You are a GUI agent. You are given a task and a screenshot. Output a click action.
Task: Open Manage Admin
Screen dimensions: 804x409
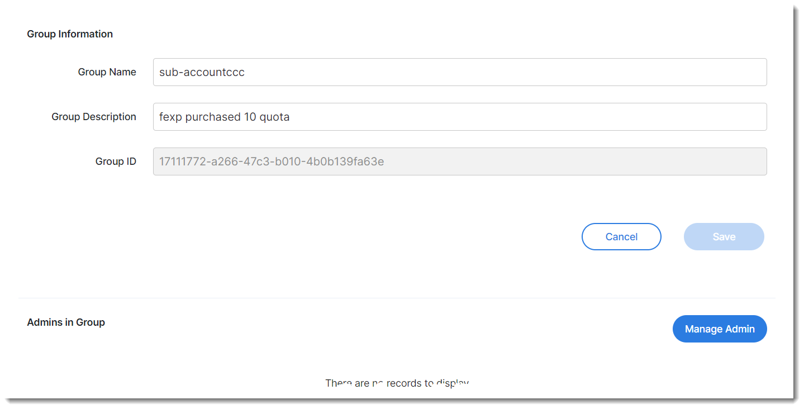(x=719, y=329)
